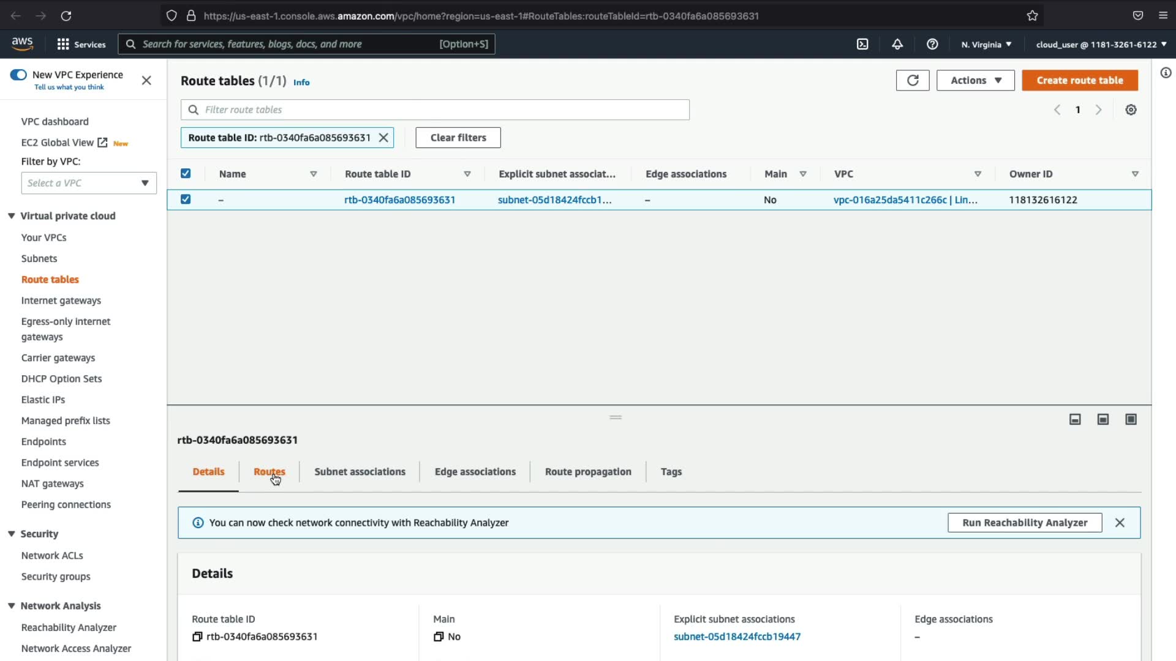This screenshot has width=1176, height=661.
Task: Click the Create route table button
Action: coord(1079,80)
